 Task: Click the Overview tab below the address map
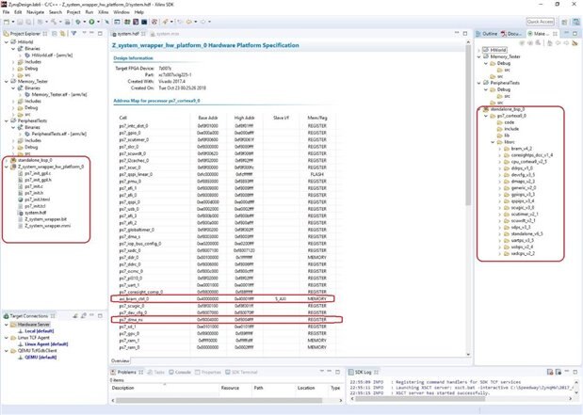121,360
